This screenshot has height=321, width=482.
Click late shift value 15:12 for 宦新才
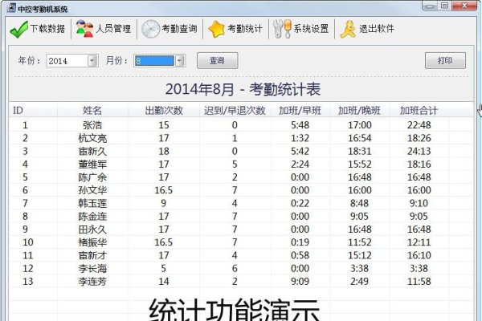(360, 255)
